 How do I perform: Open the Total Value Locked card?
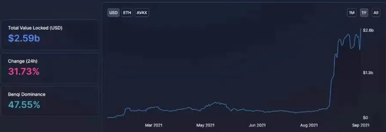pos(50,35)
